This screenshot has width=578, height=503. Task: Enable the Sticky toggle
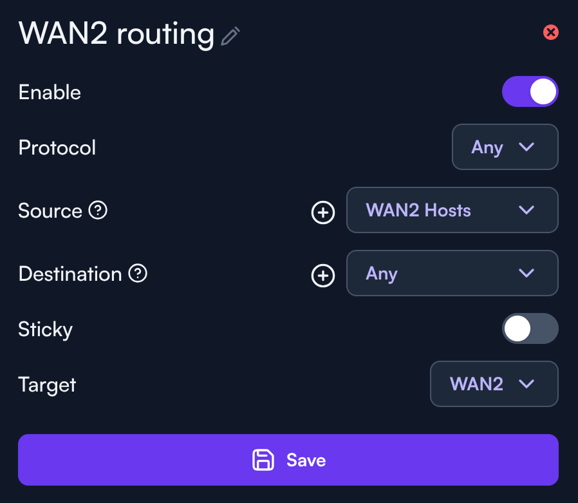click(530, 329)
